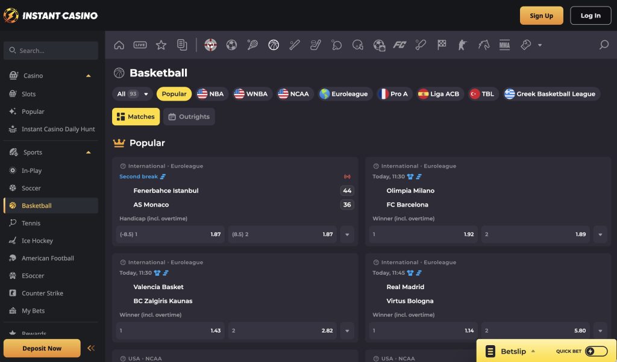Screen dimensions: 617x362
Task: Open the Favorites star icon
Action: [160, 45]
